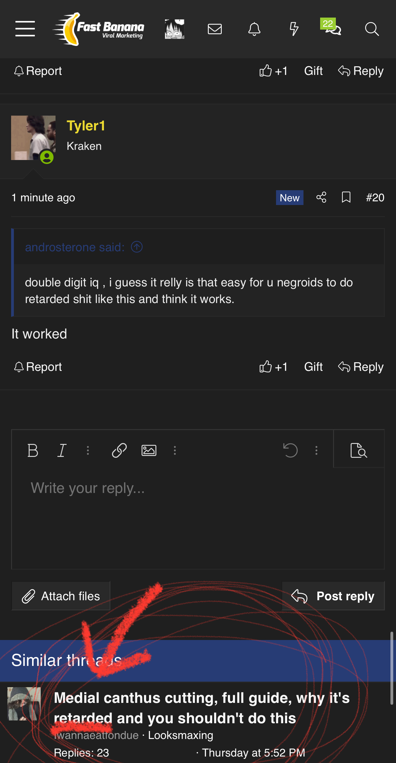Open the search magnifier icon
This screenshot has height=763, width=396.
click(372, 29)
